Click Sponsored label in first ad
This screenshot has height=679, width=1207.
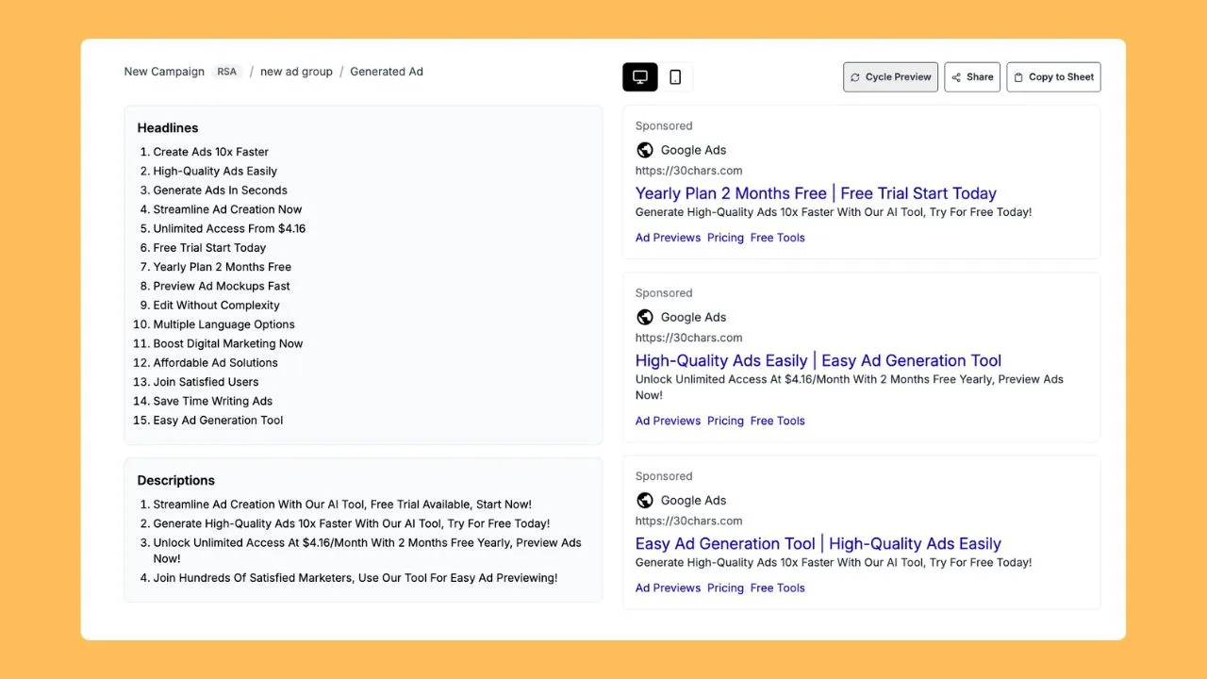(x=664, y=125)
